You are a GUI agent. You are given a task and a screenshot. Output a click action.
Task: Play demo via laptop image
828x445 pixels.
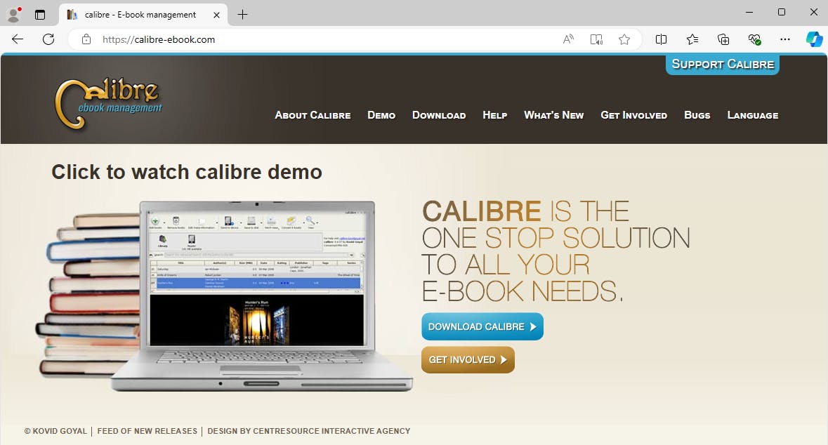(226, 296)
